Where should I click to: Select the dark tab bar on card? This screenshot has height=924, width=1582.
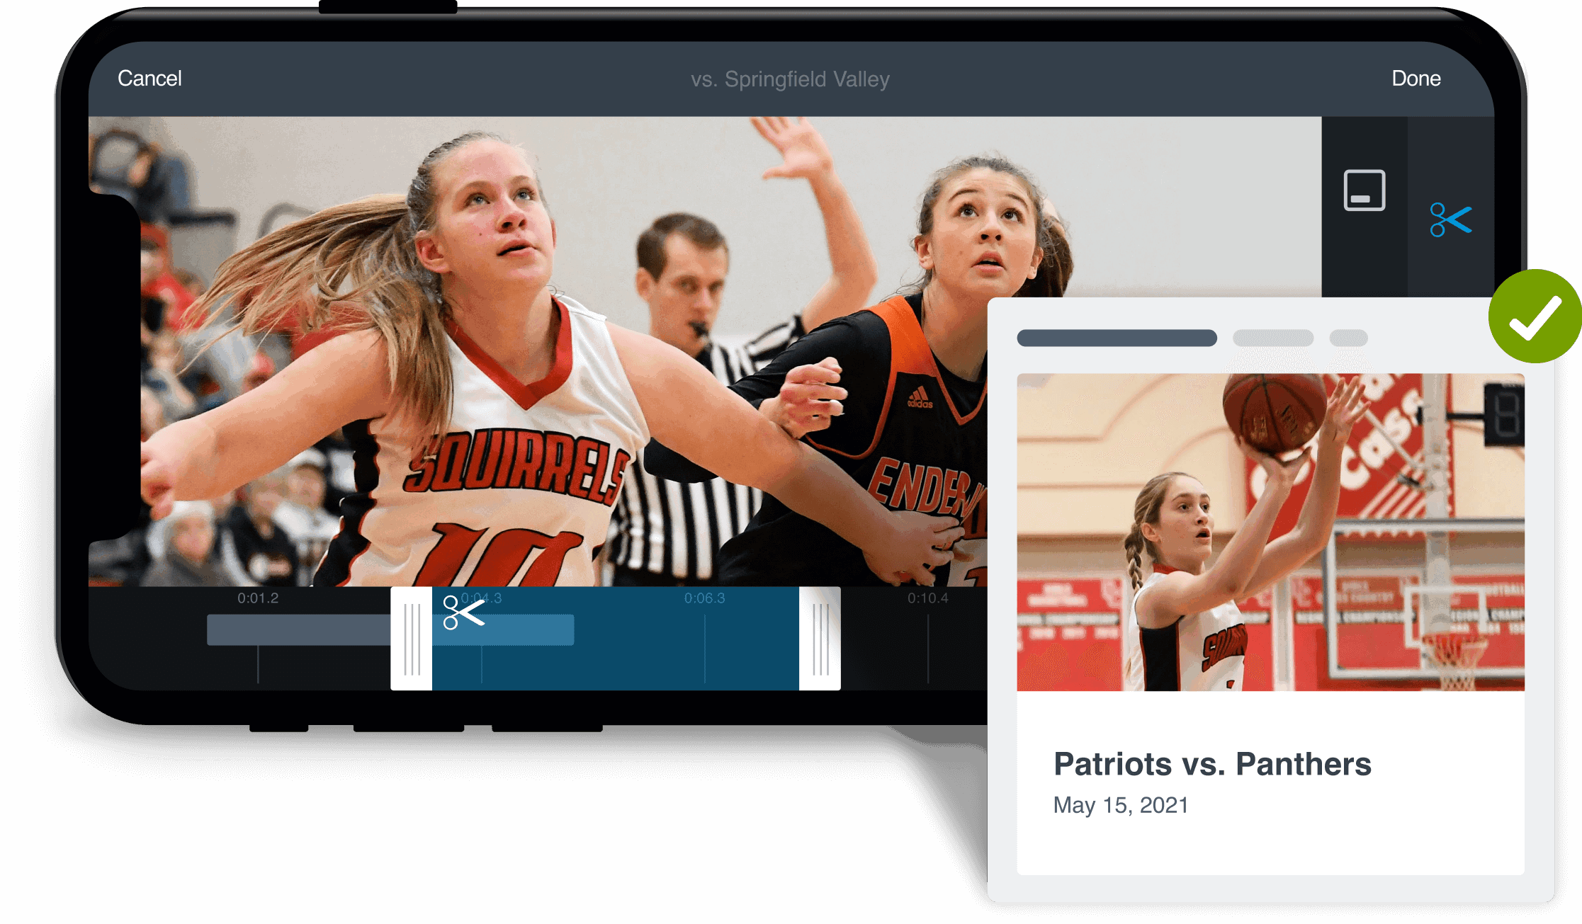pyautogui.click(x=1117, y=338)
